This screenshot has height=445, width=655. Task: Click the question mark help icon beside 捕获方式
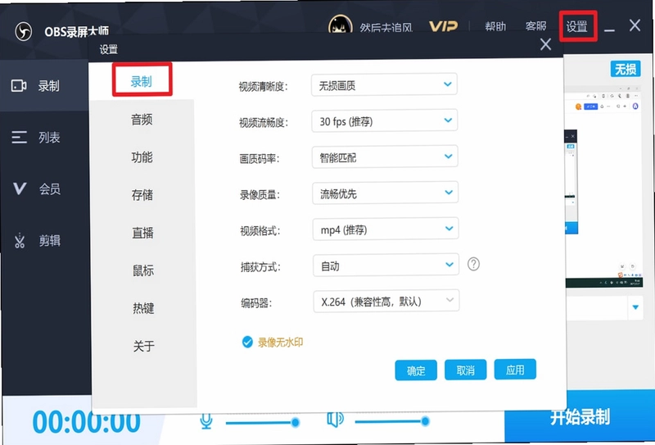point(473,265)
